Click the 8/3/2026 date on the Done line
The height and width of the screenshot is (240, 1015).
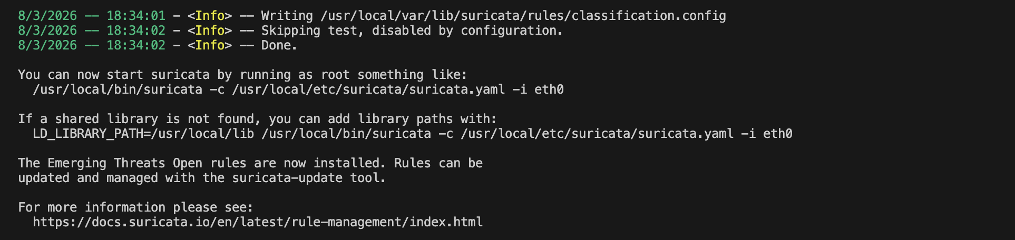(47, 45)
